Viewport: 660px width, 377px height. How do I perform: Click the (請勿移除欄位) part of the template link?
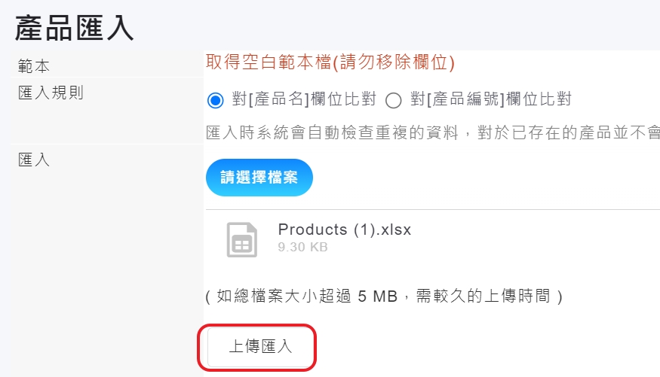click(x=394, y=62)
